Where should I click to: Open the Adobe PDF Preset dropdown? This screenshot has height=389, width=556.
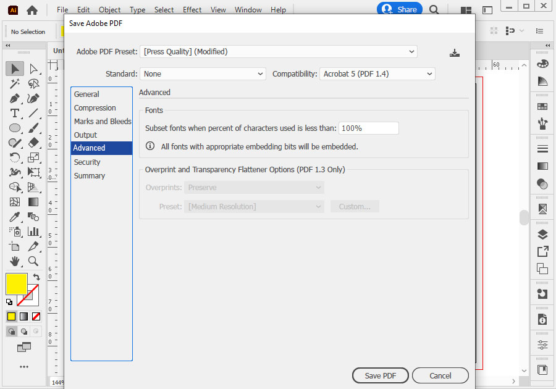tap(279, 52)
